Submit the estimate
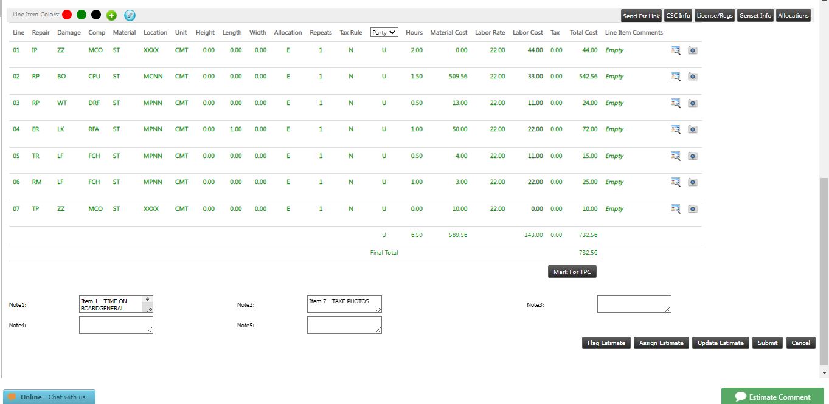The height and width of the screenshot is (404, 829). tap(767, 343)
